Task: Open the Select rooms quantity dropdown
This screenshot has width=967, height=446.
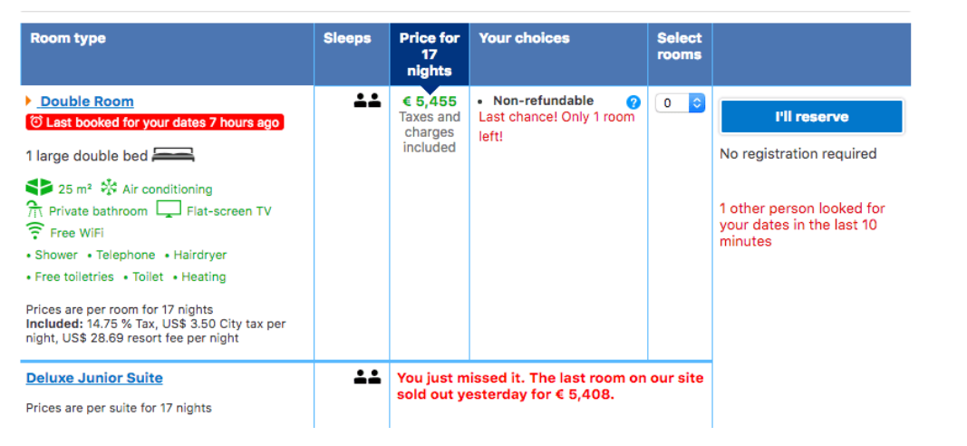Action: 679,103
